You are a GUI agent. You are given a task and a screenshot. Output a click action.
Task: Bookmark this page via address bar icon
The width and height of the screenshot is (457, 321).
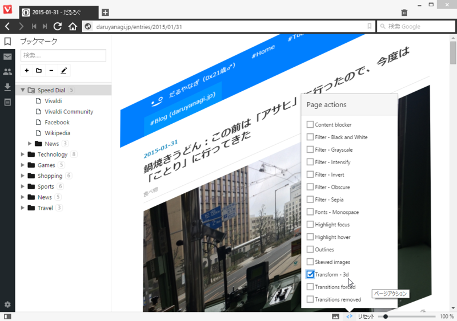(369, 26)
